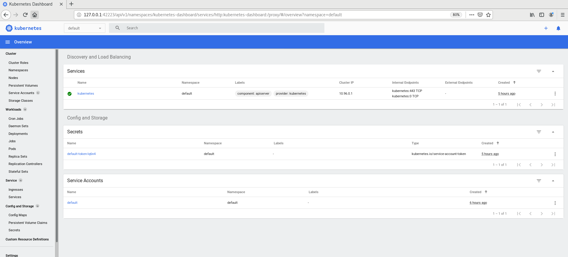The width and height of the screenshot is (568, 257).
Task: Open actions menu for default service account
Action: coord(555,203)
